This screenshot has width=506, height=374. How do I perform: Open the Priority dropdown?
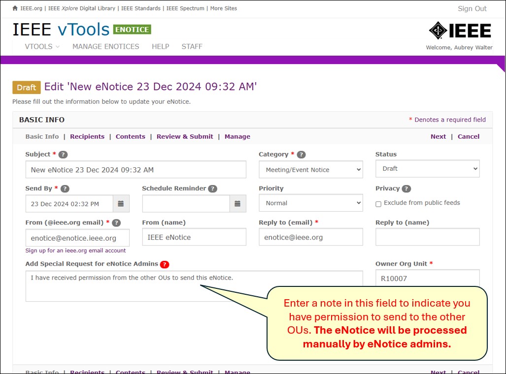coord(311,203)
